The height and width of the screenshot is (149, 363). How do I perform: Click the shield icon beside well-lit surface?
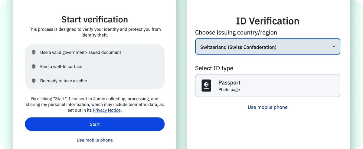pos(34,67)
